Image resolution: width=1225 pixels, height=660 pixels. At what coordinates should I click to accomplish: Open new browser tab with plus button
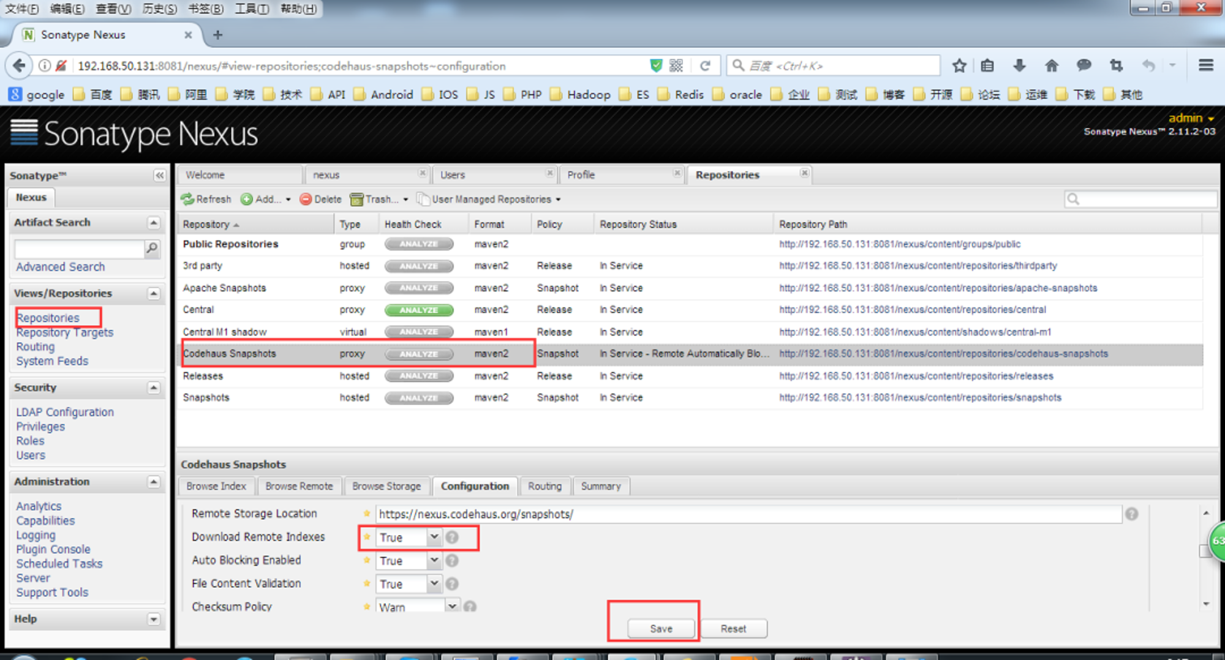pos(217,35)
